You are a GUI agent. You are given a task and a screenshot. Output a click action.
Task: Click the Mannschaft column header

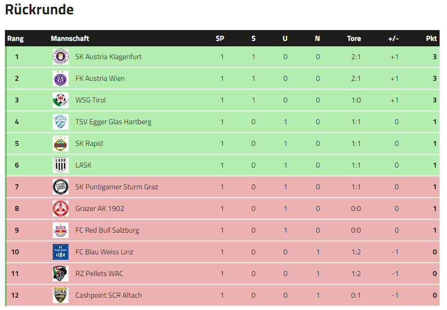click(x=70, y=38)
